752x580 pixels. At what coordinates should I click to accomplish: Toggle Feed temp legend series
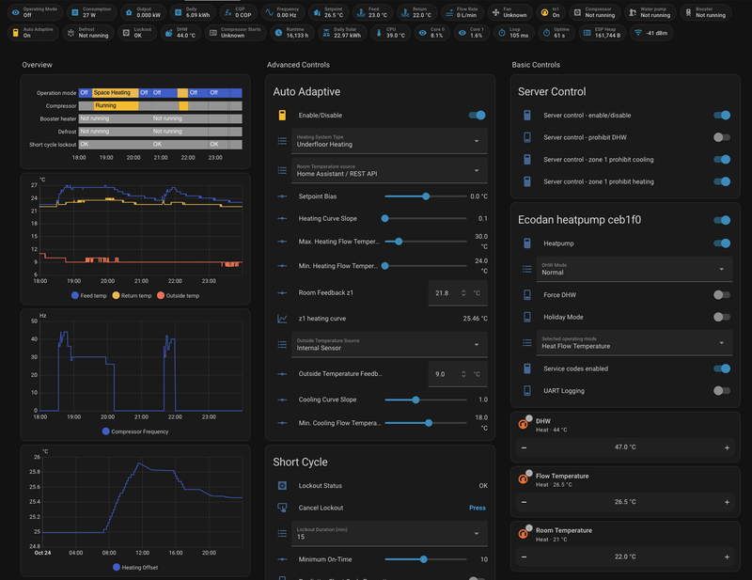pos(88,295)
